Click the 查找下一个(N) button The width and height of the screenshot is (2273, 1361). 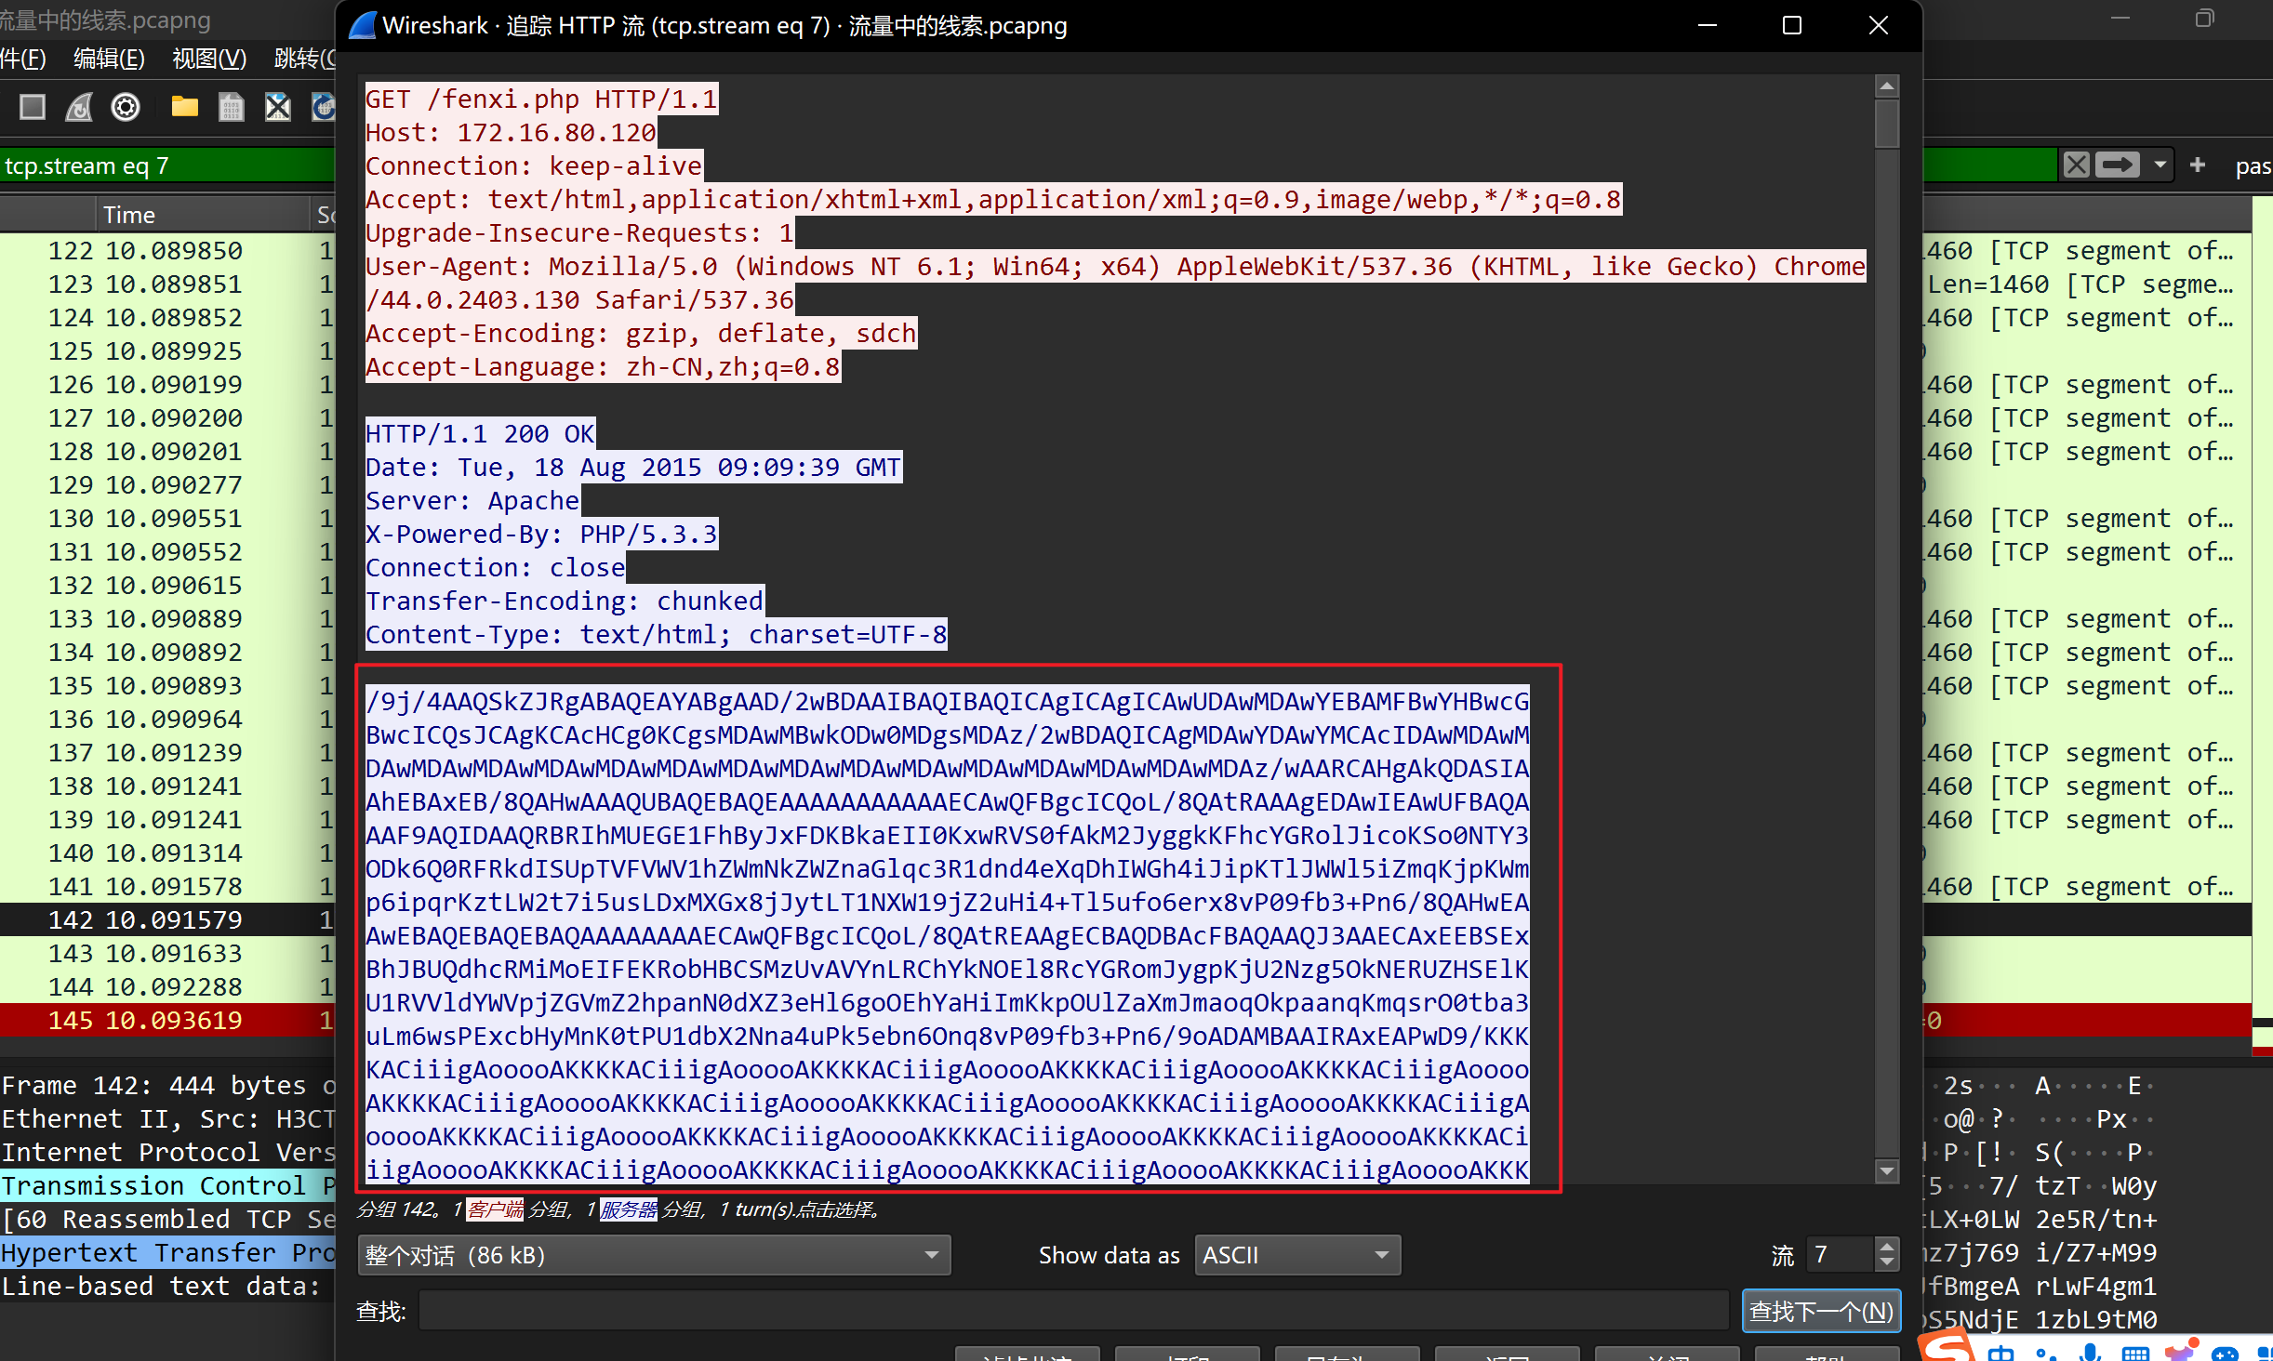point(1820,1312)
